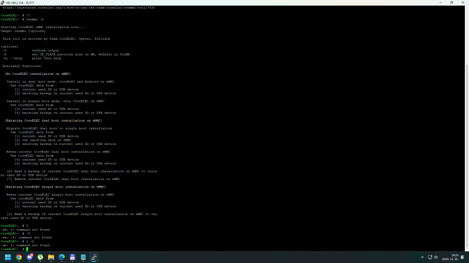Open the Windows Start menu
Image resolution: width=469 pixels, height=263 pixels.
pos(8,257)
